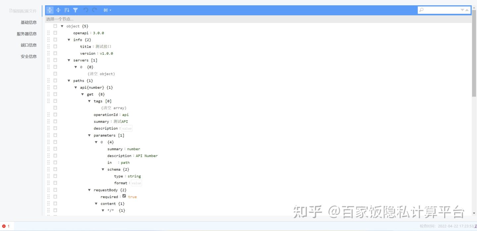Screen dimensions: 477x231
Task: Grab the drag handle of get row
Action: [x=48, y=94]
